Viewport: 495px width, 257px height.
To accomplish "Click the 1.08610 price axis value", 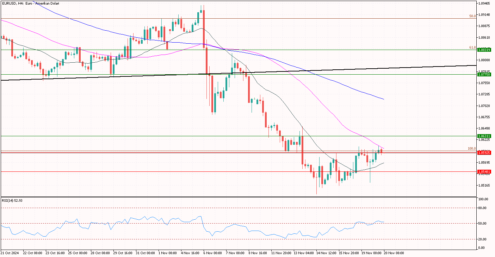I will (x=484, y=37).
